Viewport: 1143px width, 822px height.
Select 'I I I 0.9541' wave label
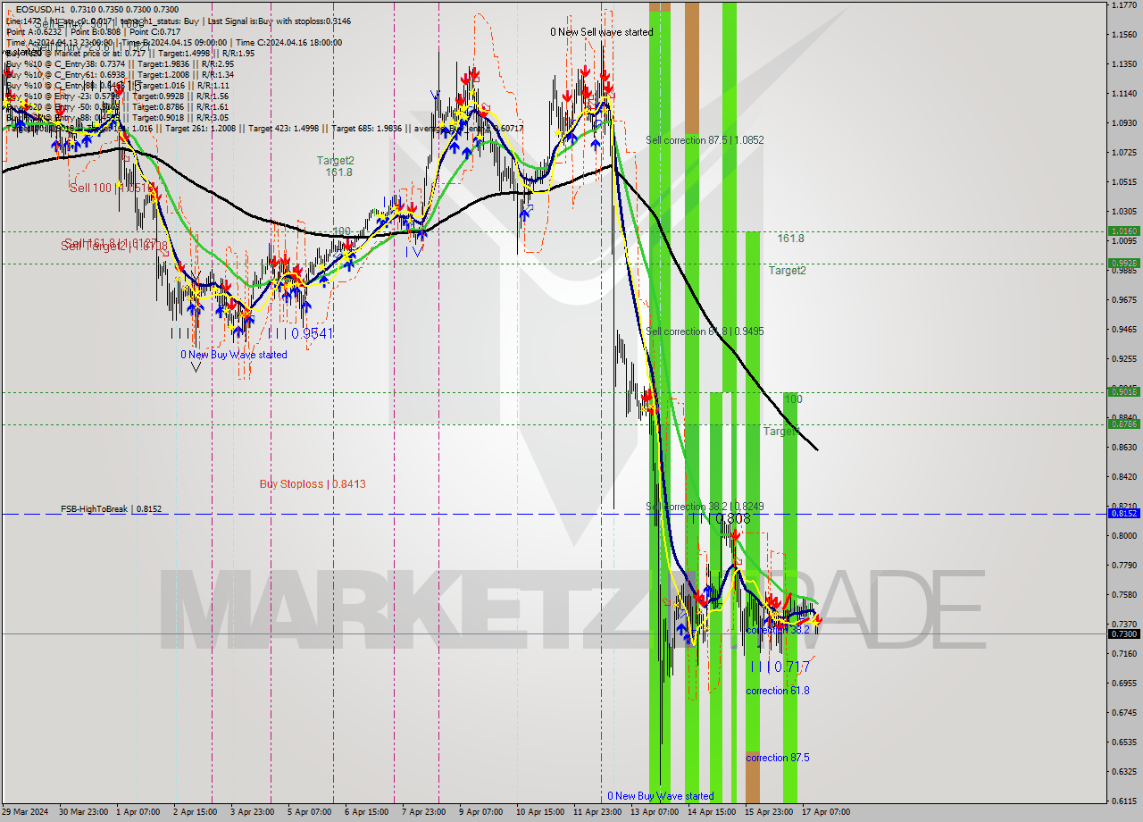coord(299,333)
